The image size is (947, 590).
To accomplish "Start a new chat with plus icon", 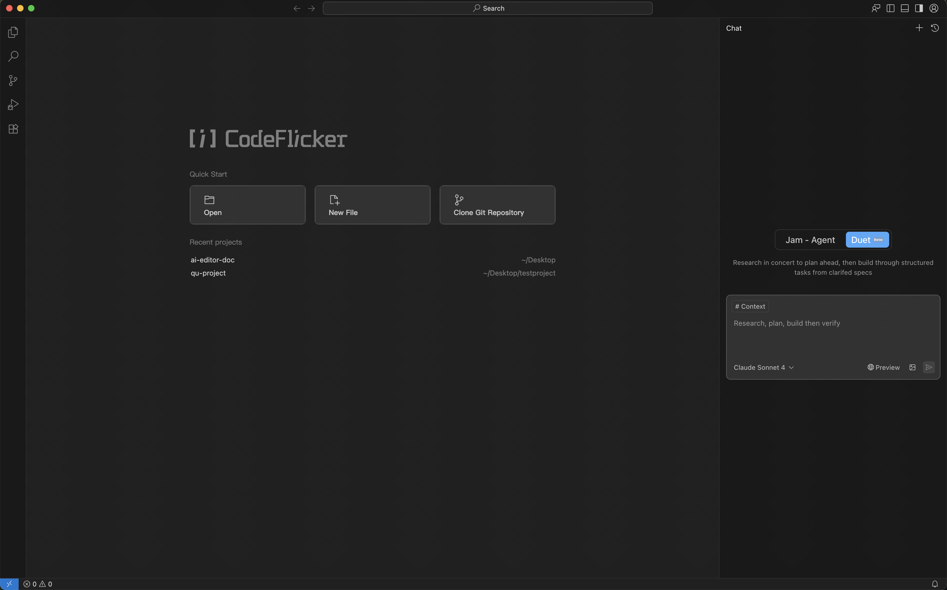I will point(919,28).
